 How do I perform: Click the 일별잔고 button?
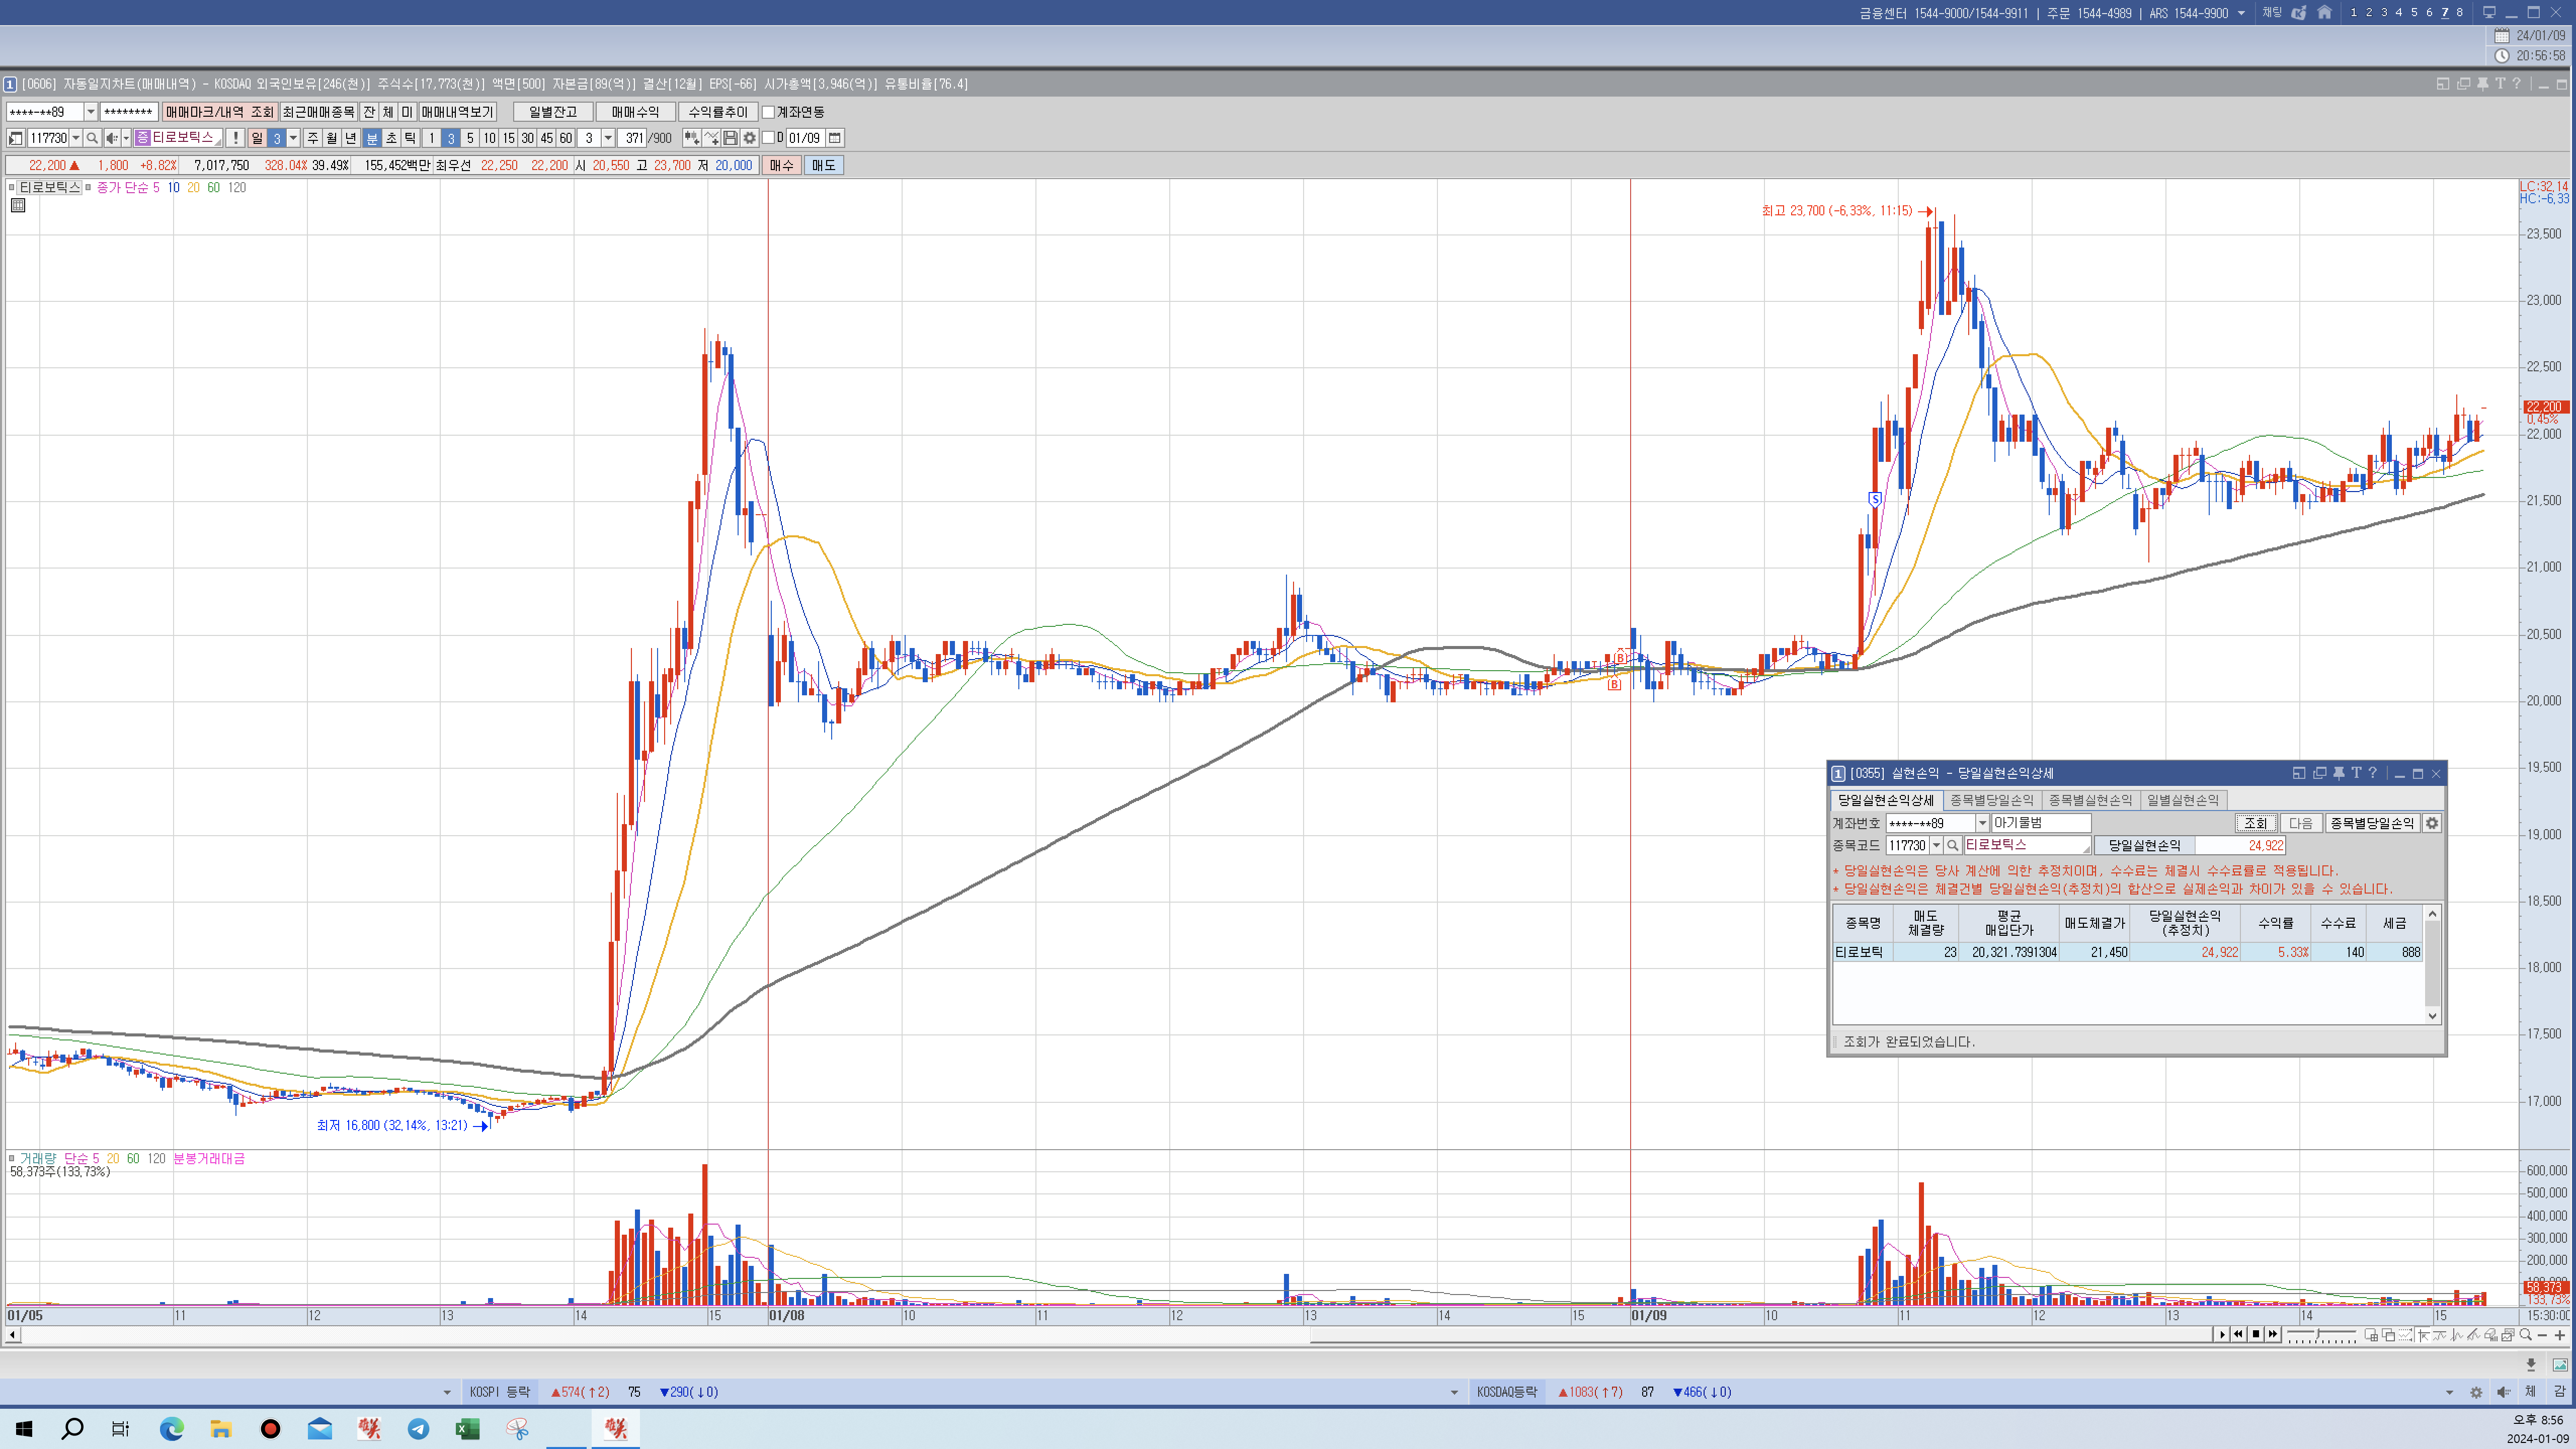[553, 112]
